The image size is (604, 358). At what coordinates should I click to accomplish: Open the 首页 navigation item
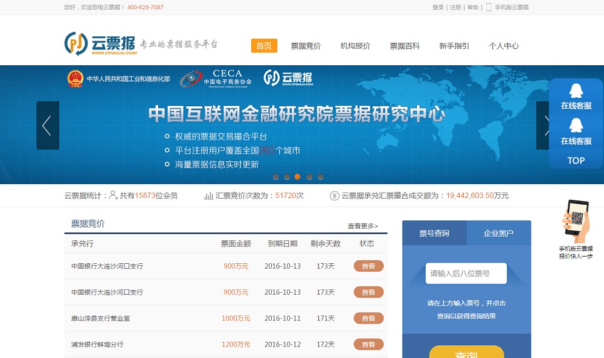point(264,46)
